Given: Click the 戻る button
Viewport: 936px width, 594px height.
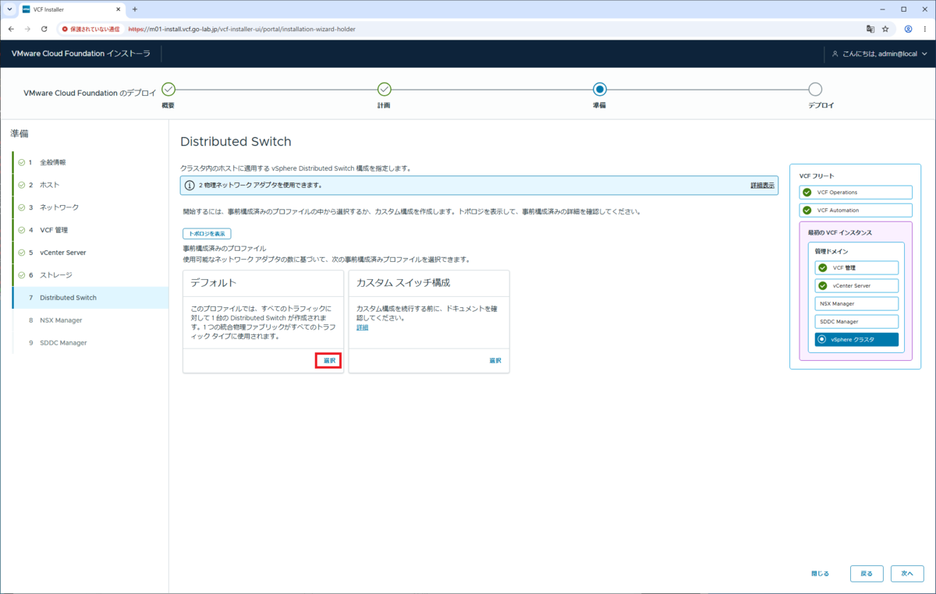Looking at the screenshot, I should (x=867, y=574).
